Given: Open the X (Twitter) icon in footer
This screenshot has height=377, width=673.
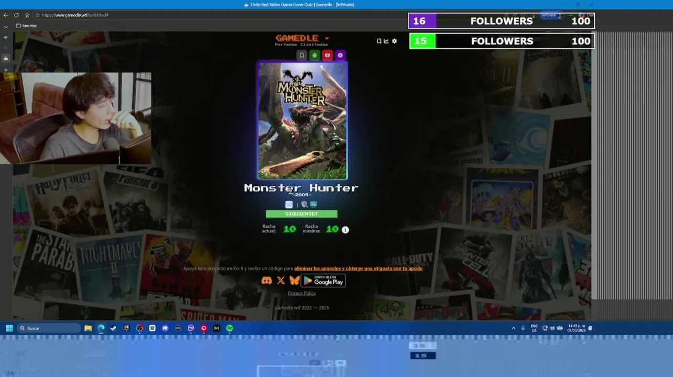Looking at the screenshot, I should (281, 281).
